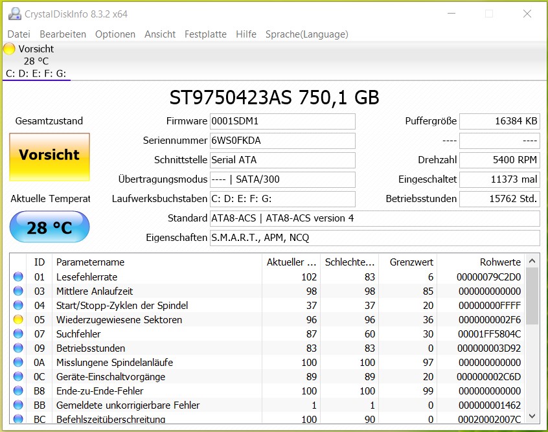Select the Wiederzugewiesene Sektoren row name
This screenshot has height=432, width=548.
(x=119, y=320)
